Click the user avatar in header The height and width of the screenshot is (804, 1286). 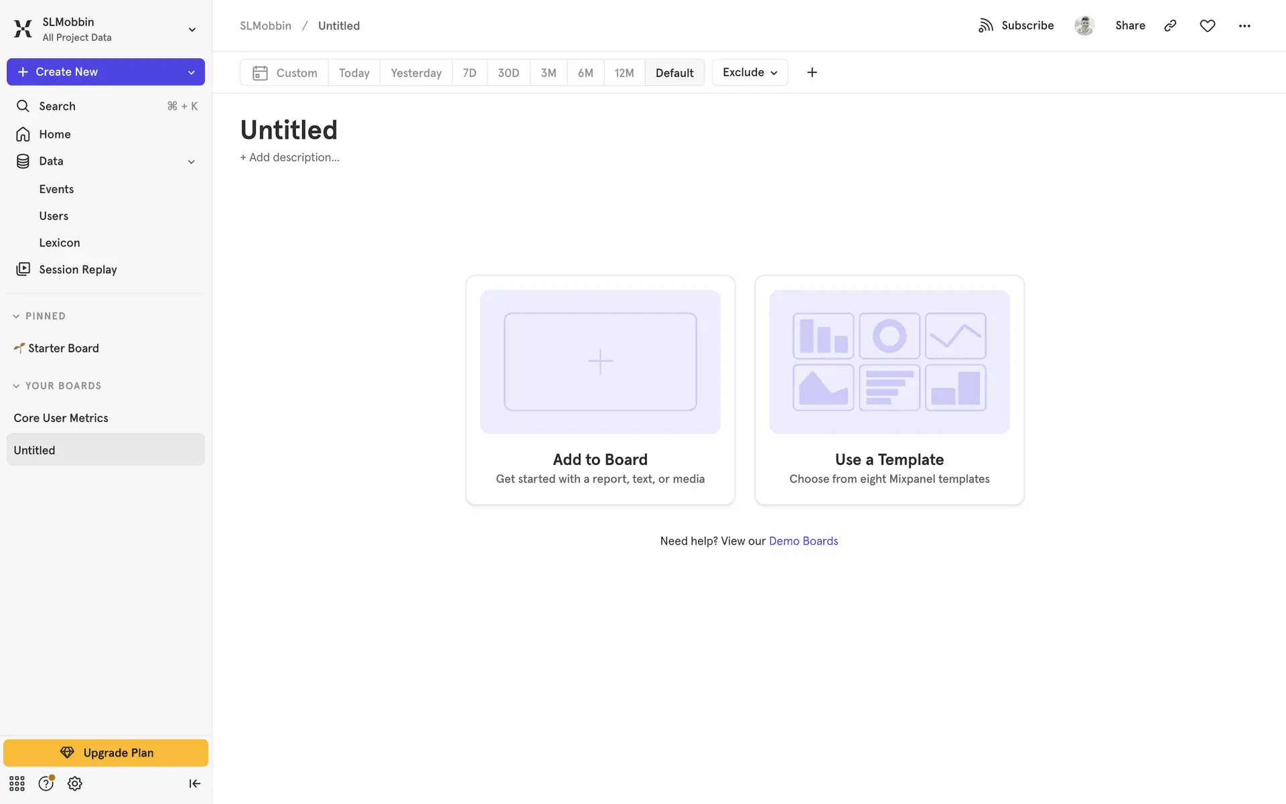point(1084,25)
